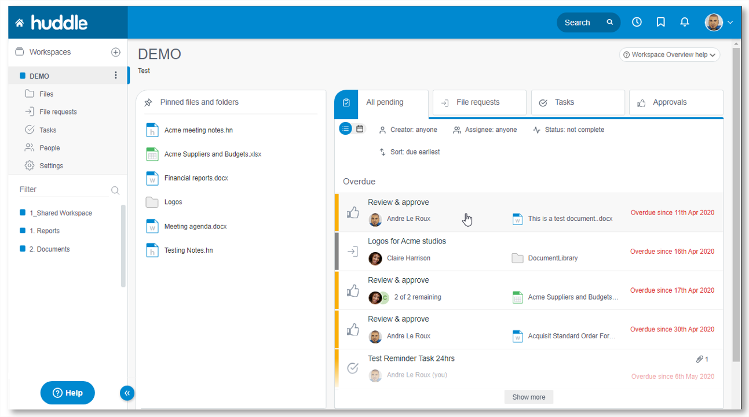Open This is a test document..docx link

(x=570, y=219)
